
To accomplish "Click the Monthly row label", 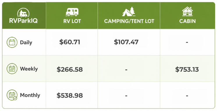I will [x=30, y=95].
